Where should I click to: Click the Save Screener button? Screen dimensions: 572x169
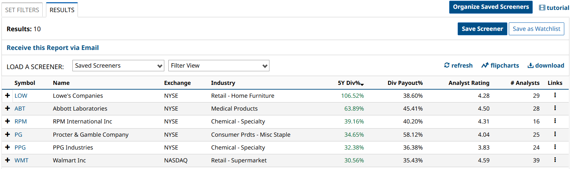click(x=482, y=29)
